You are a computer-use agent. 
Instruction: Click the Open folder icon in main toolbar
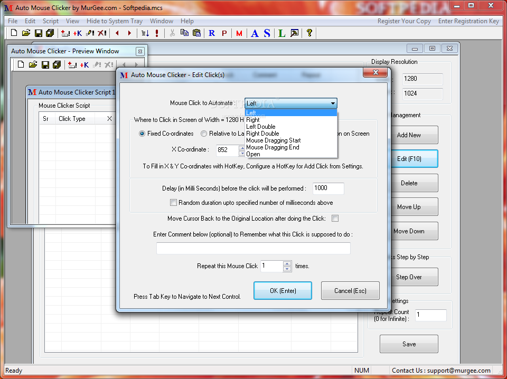click(26, 33)
